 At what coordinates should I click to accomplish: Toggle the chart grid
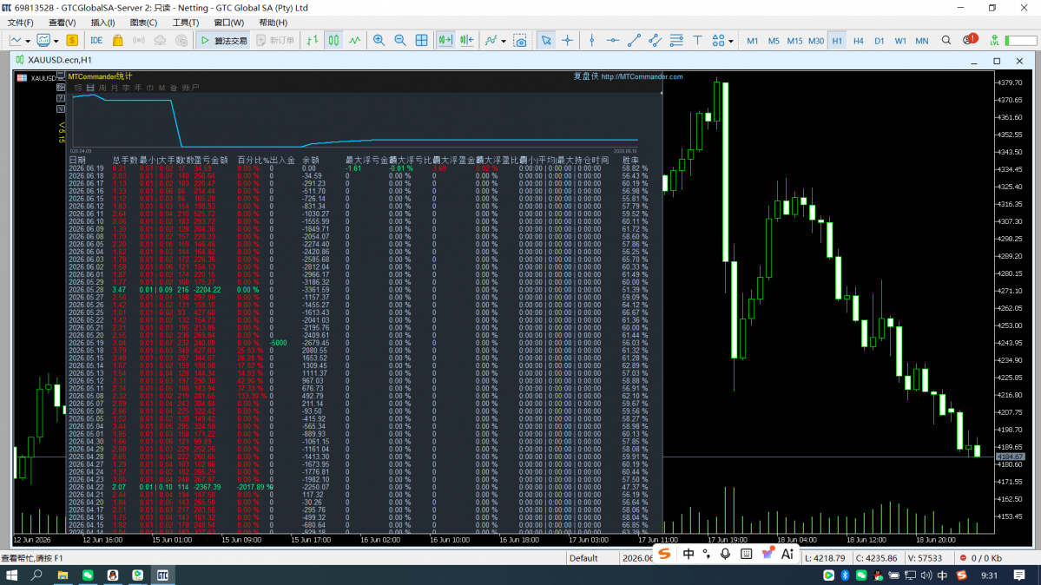421,41
